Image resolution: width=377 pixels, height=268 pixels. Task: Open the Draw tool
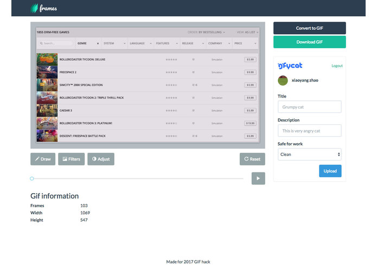tap(43, 159)
